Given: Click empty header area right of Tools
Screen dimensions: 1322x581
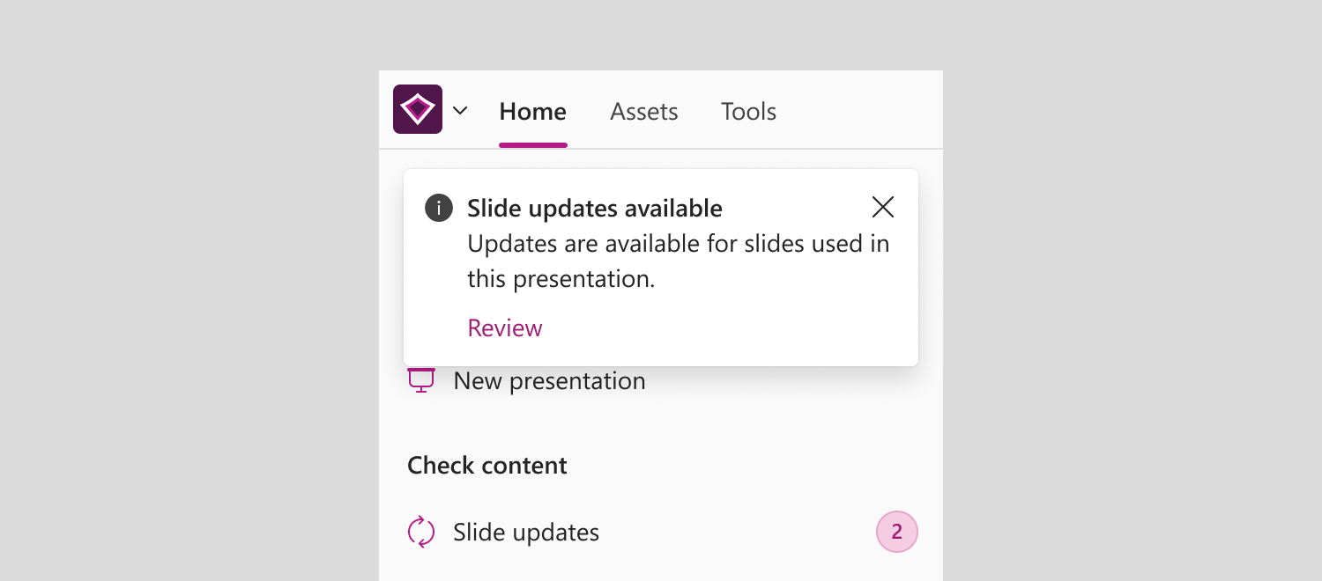Looking at the screenshot, I should click(x=859, y=111).
